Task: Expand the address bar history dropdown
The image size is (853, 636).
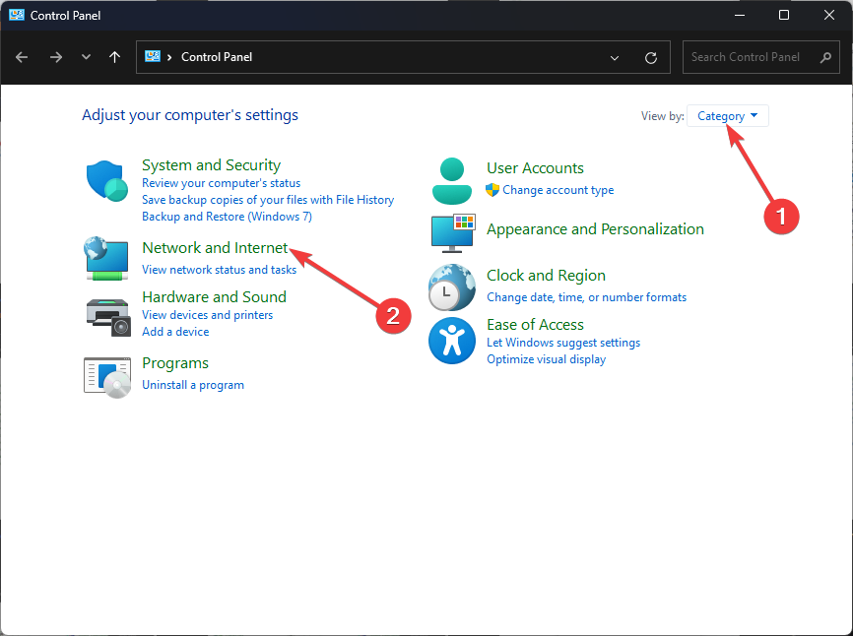Action: (x=615, y=57)
